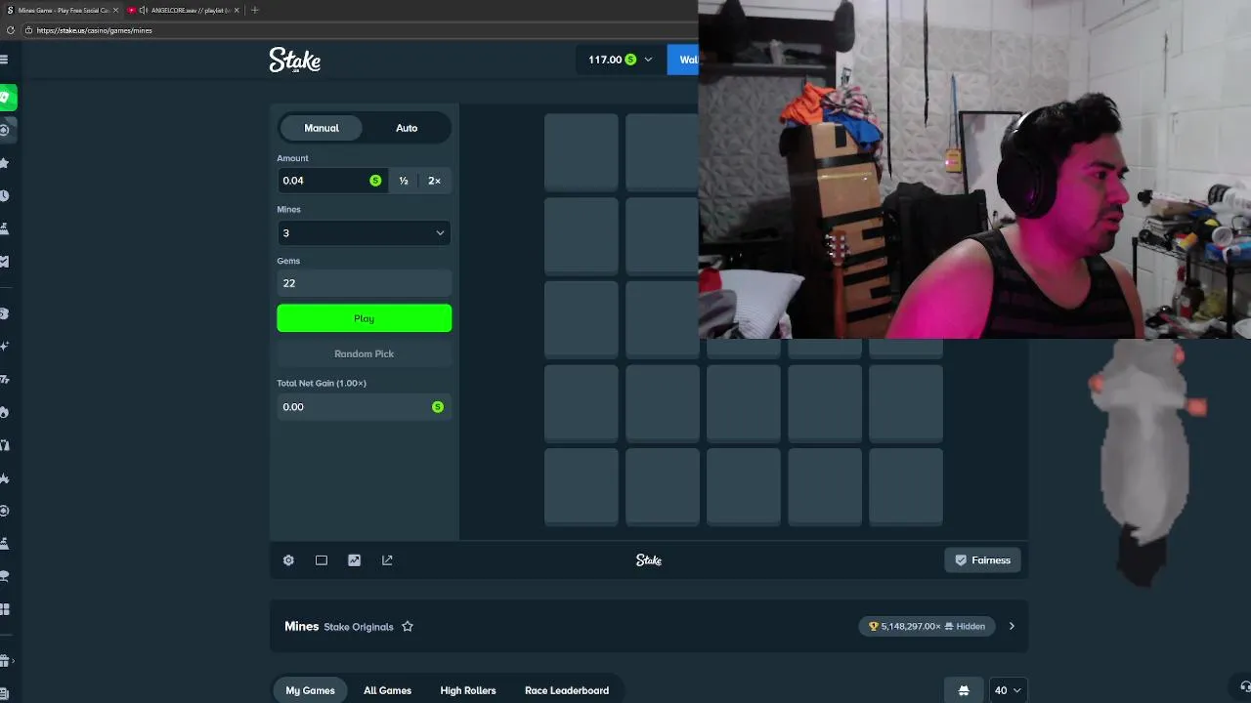Click coin icon in Total Net Gain field

(x=438, y=407)
